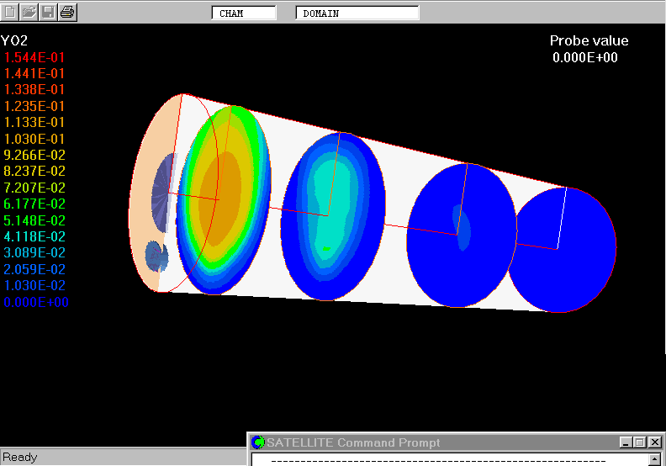This screenshot has width=666, height=466.
Task: Click the YO2 legend title
Action: point(15,41)
